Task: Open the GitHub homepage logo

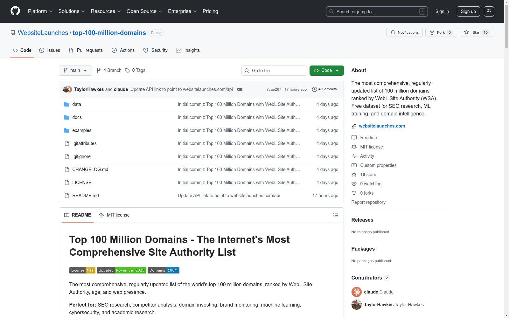Action: tap(15, 11)
